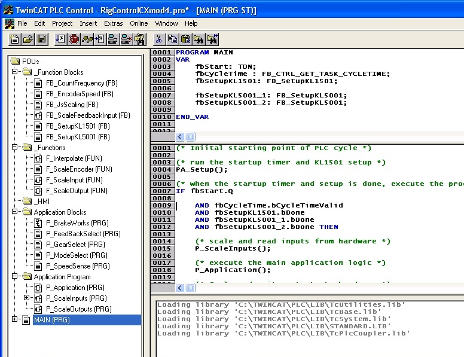Image resolution: width=464 pixels, height=357 pixels.
Task: Click the Global search binoculars icon
Action: (139, 39)
